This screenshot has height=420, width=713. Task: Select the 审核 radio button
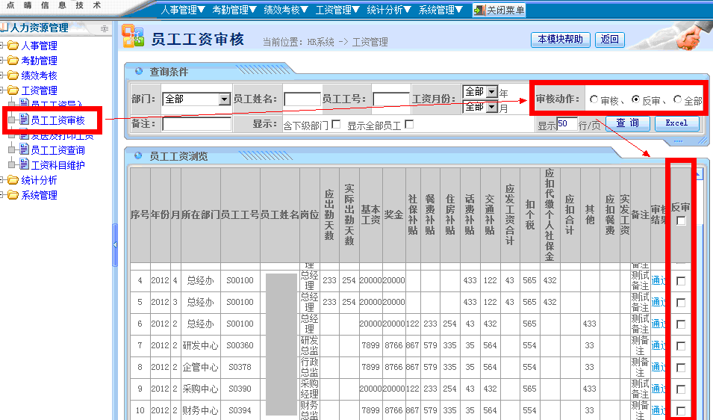point(594,99)
